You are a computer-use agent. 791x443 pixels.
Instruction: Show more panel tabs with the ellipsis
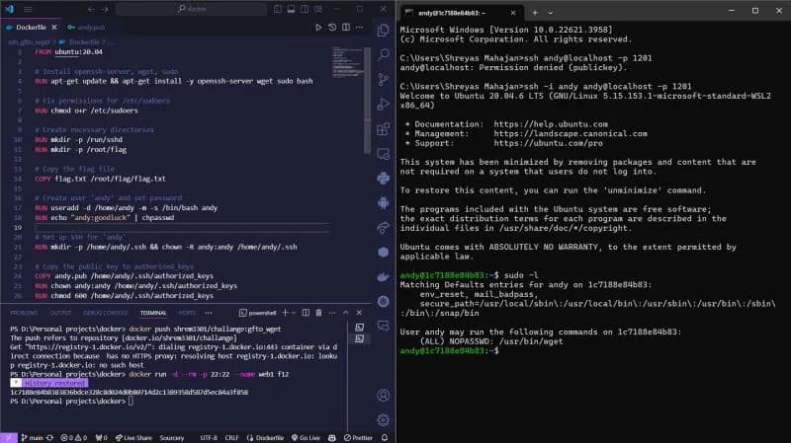pyautogui.click(x=209, y=313)
